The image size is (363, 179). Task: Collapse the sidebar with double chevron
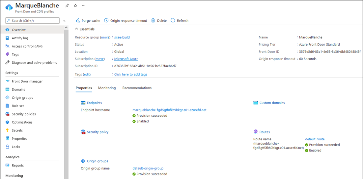64,21
